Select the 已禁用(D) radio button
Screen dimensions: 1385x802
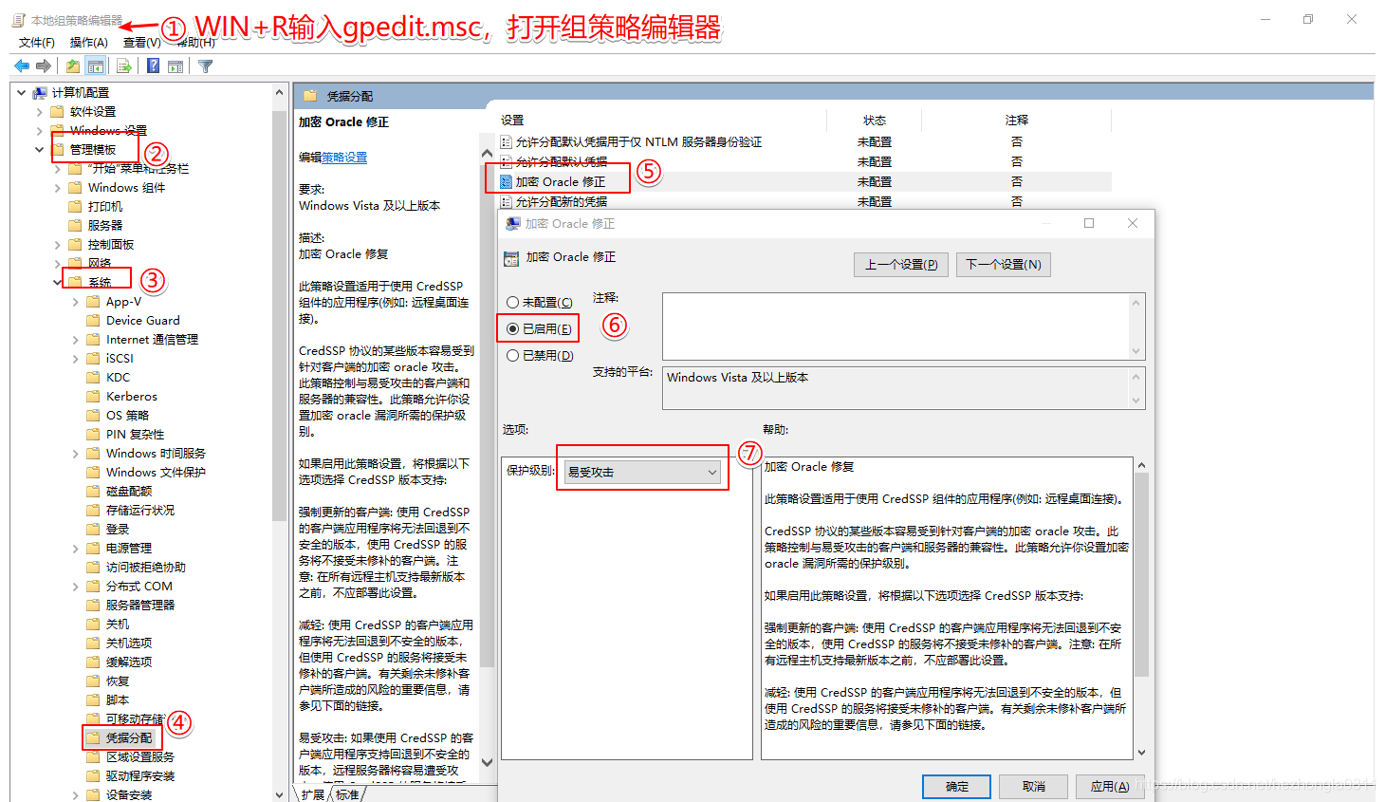512,355
